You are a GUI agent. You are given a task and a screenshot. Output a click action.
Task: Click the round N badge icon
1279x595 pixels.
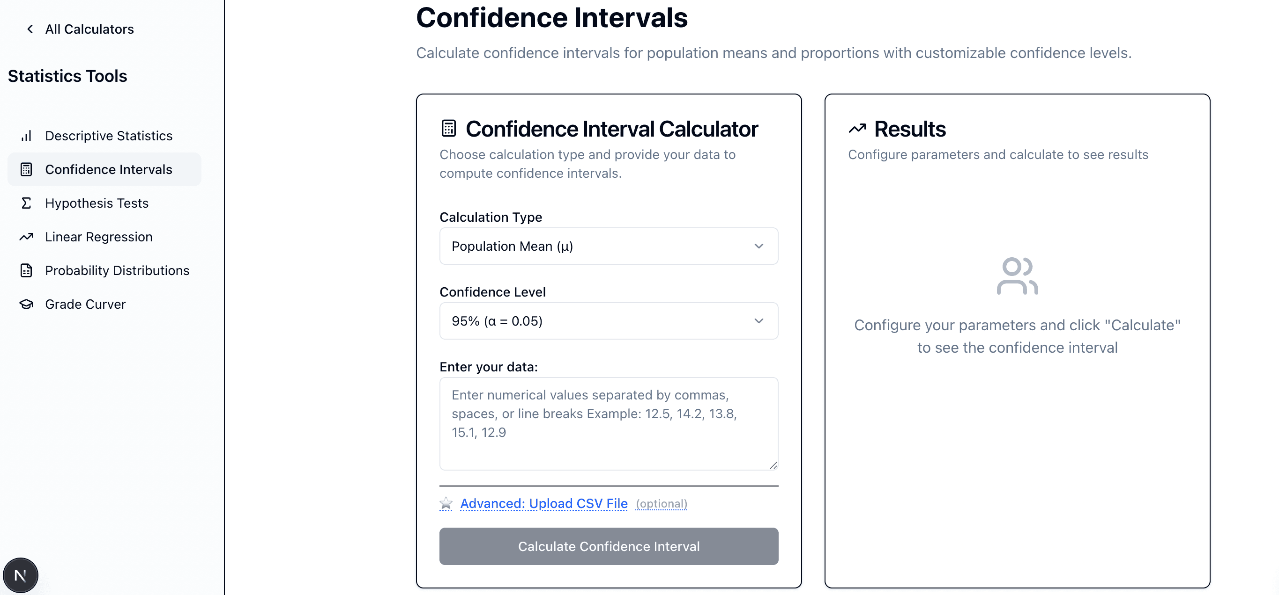tap(20, 575)
